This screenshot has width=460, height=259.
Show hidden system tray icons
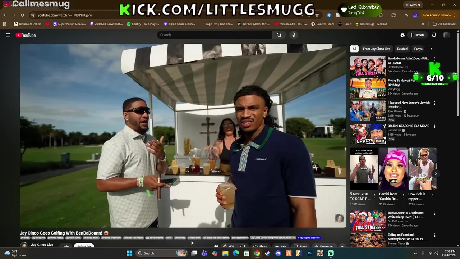click(415, 253)
